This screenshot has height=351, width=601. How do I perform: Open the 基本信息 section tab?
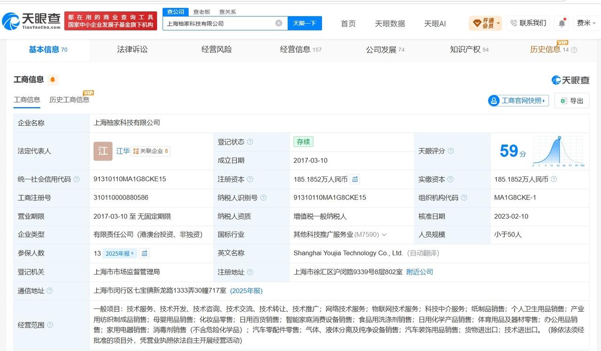48,49
